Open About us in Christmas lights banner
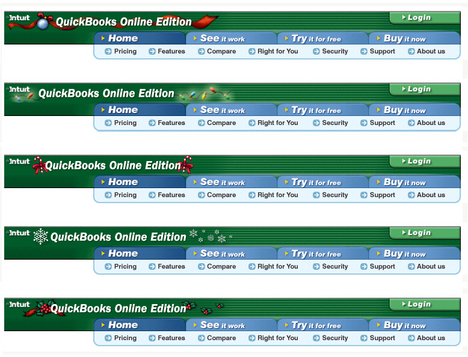The height and width of the screenshot is (357, 468). pyautogui.click(x=431, y=123)
